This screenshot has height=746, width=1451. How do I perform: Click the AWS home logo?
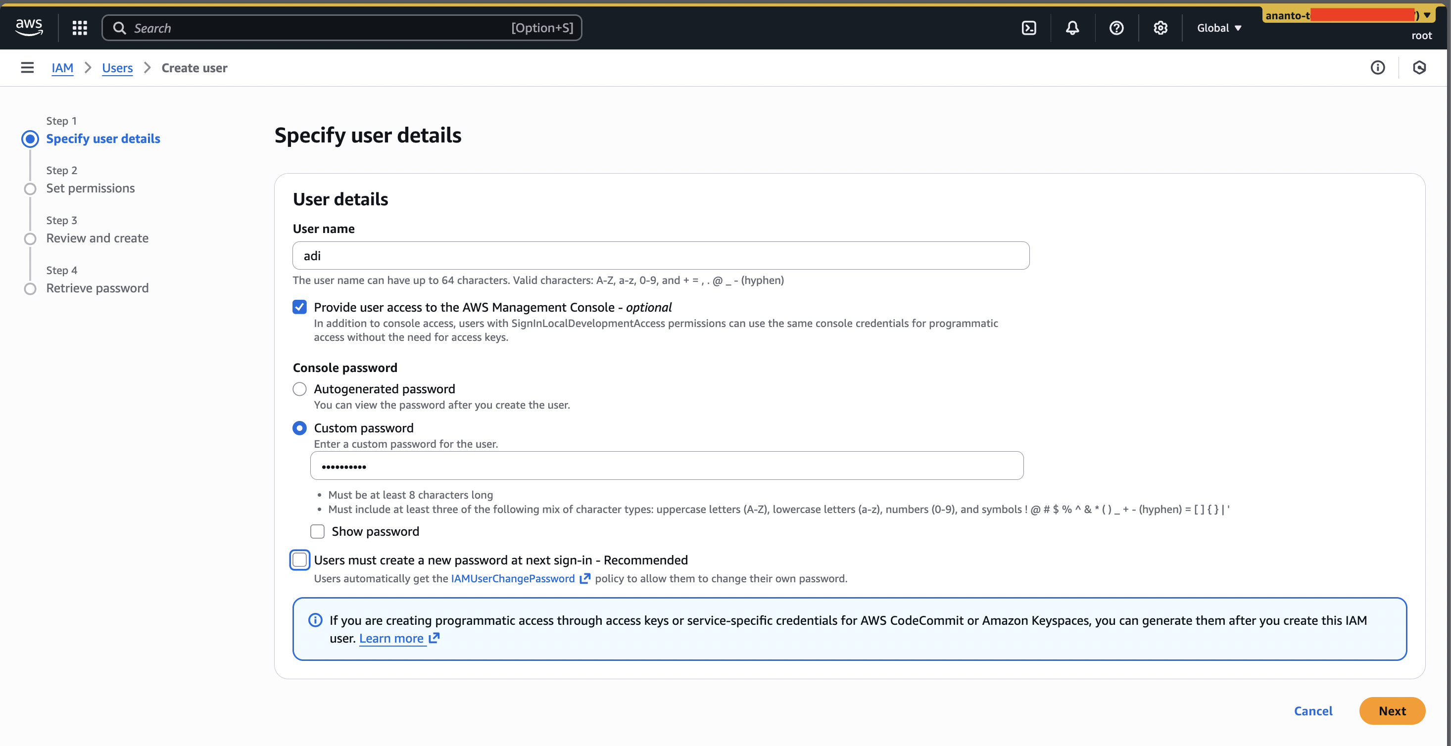tap(29, 27)
